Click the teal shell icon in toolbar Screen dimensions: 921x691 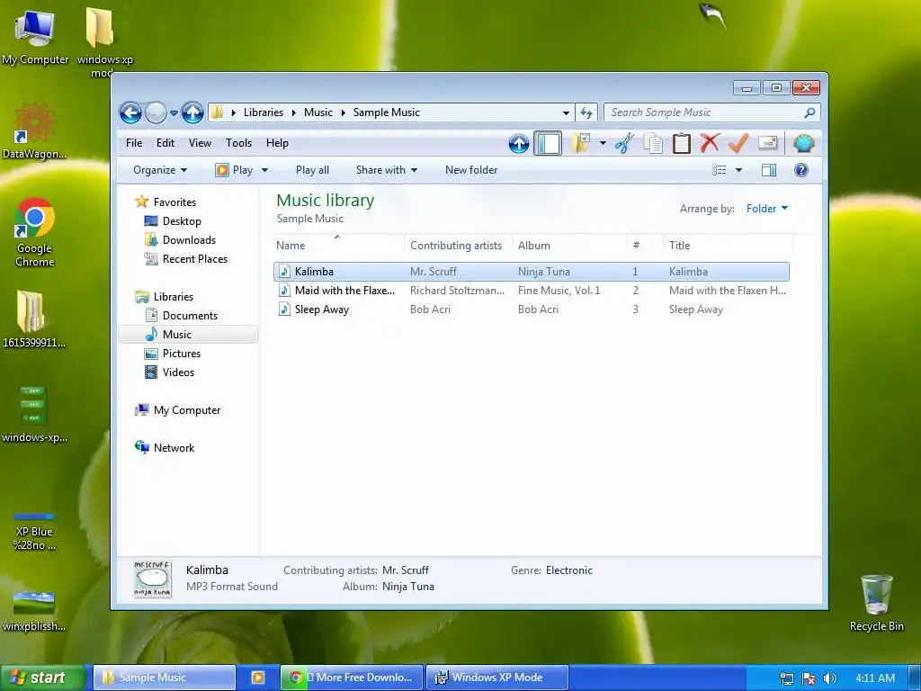(803, 143)
